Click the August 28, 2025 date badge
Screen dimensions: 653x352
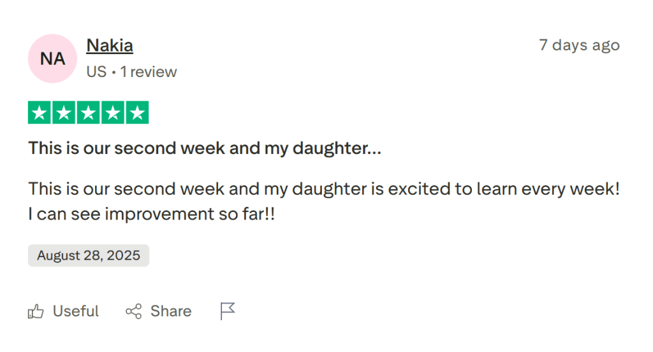88,256
